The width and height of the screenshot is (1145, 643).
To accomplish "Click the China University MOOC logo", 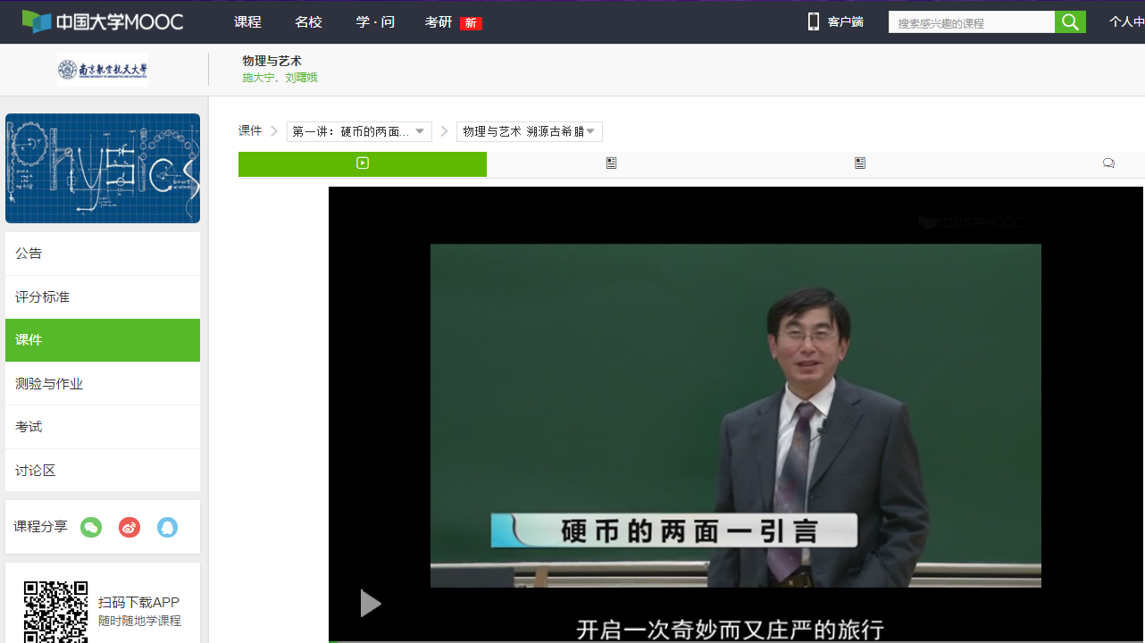I will 103,22.
